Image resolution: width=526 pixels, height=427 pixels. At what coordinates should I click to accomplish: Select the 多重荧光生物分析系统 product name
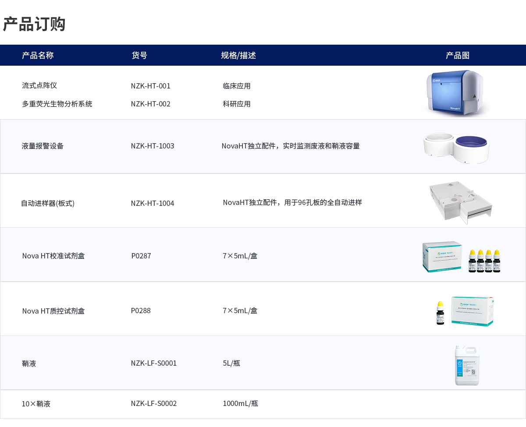tap(57, 104)
